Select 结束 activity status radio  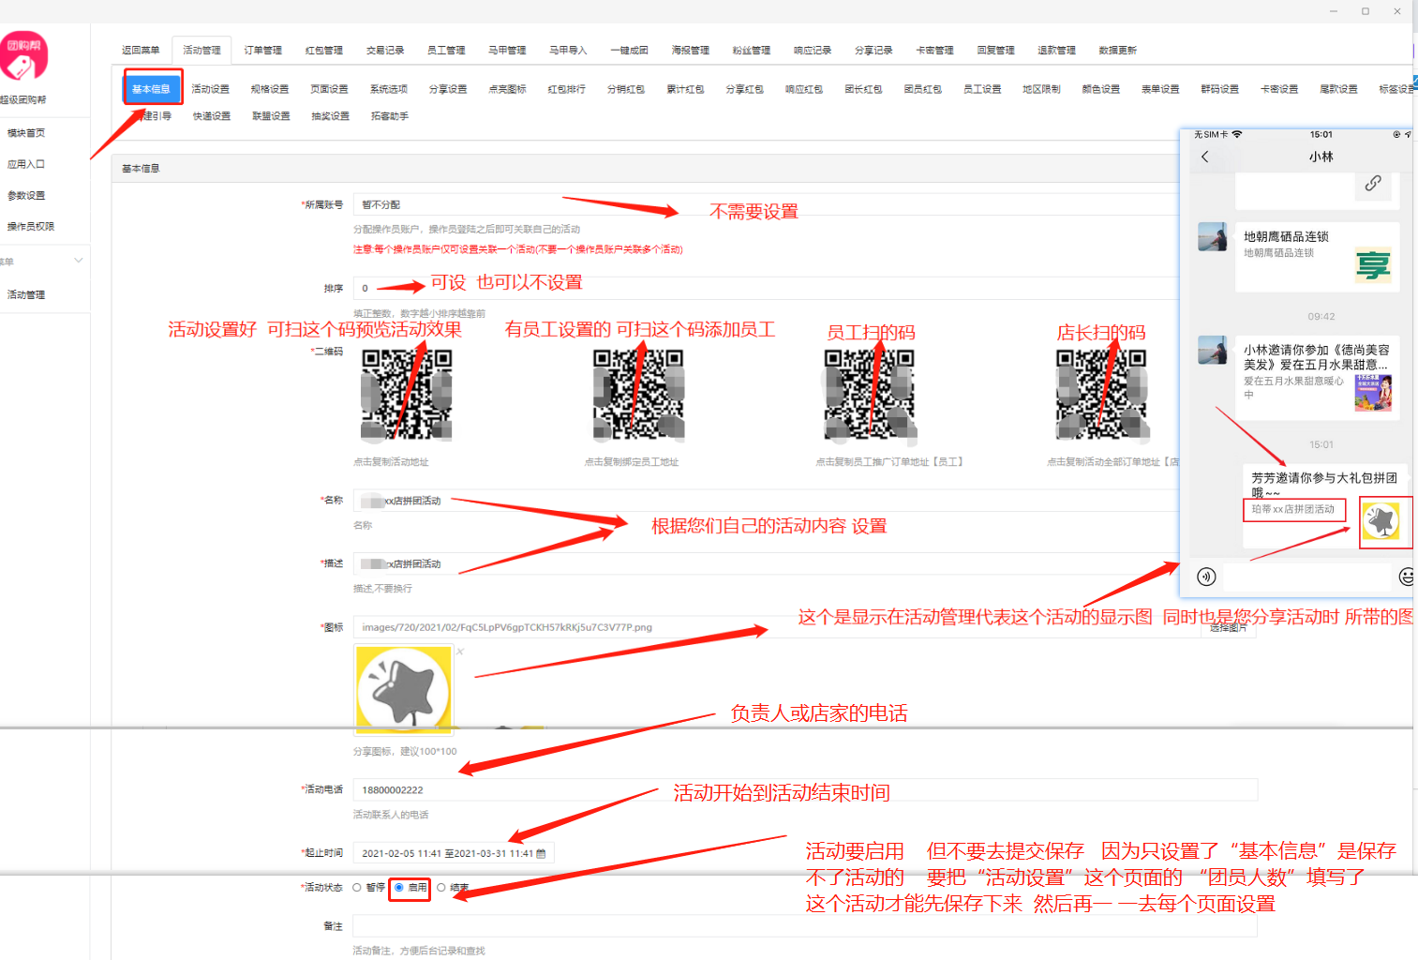[440, 887]
